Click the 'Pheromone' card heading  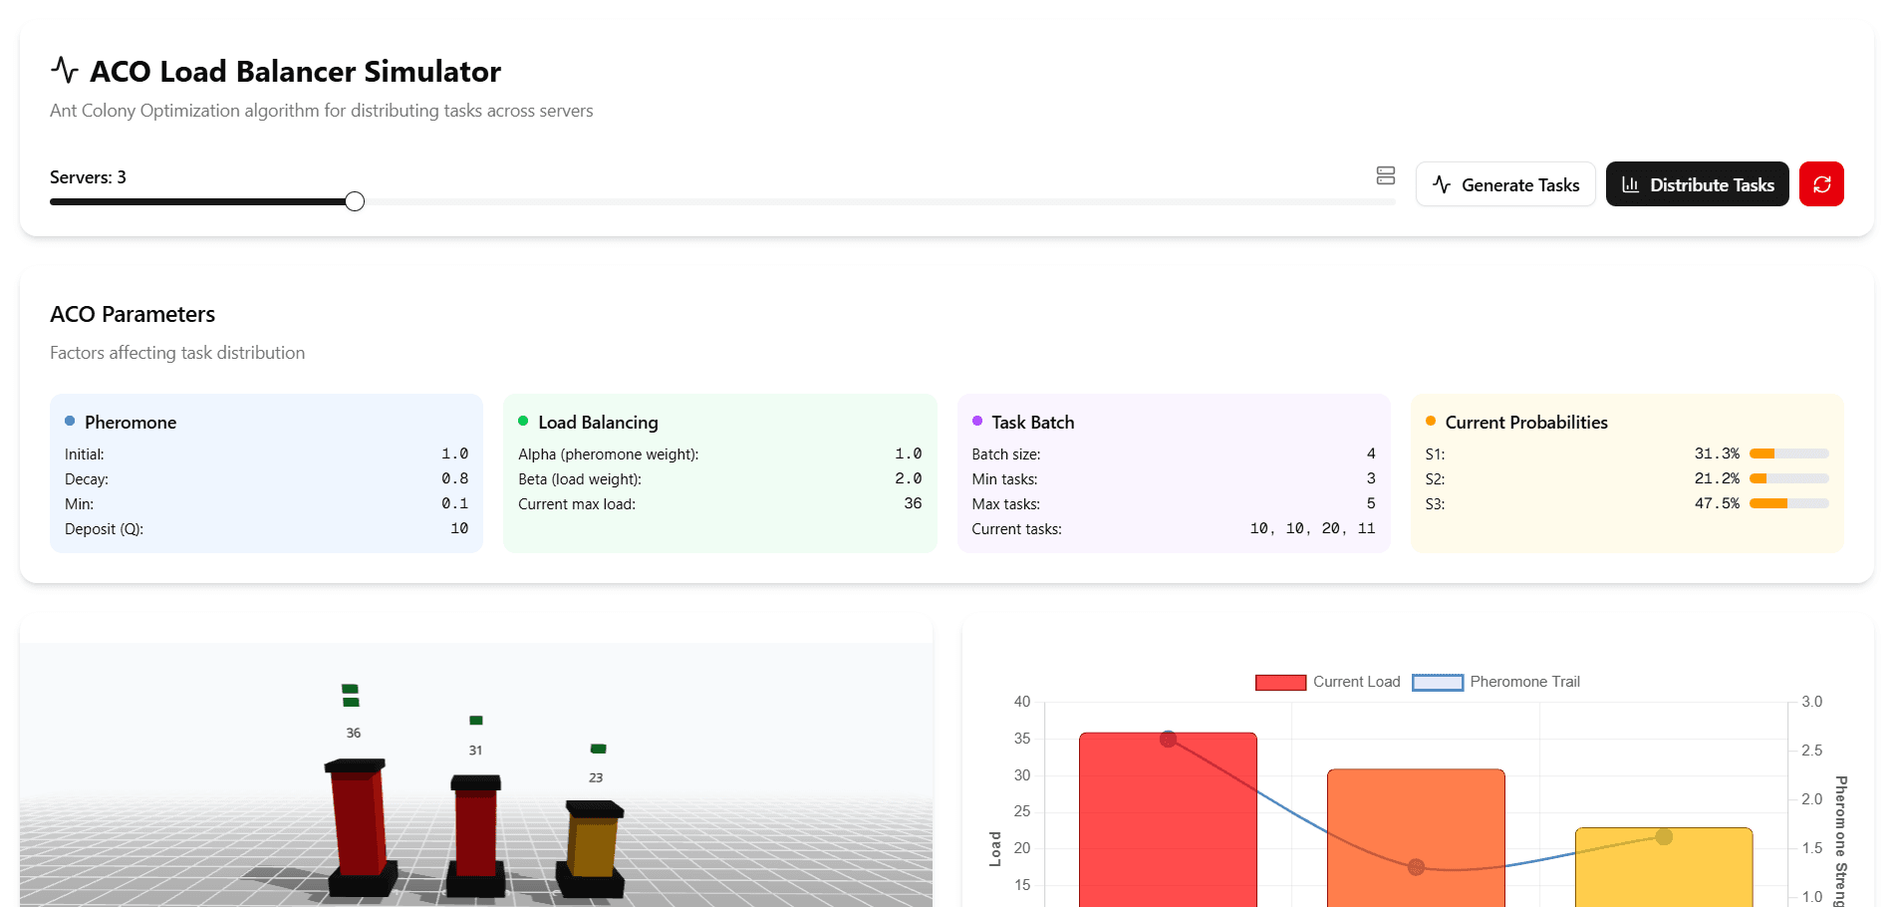(131, 422)
